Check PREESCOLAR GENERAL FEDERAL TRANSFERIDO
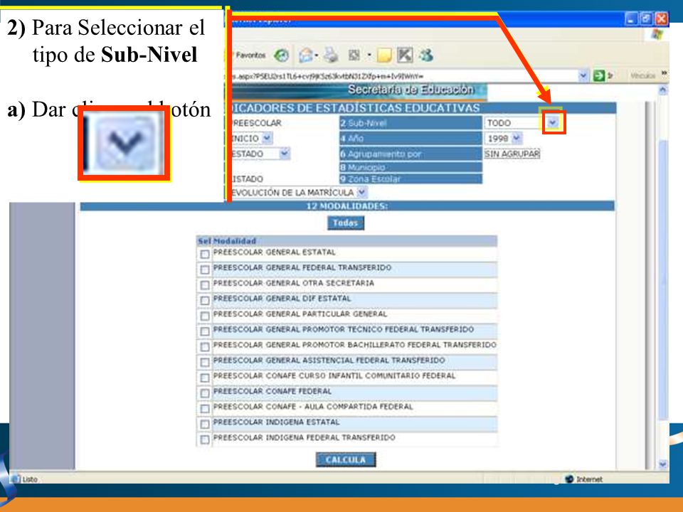 tap(205, 270)
